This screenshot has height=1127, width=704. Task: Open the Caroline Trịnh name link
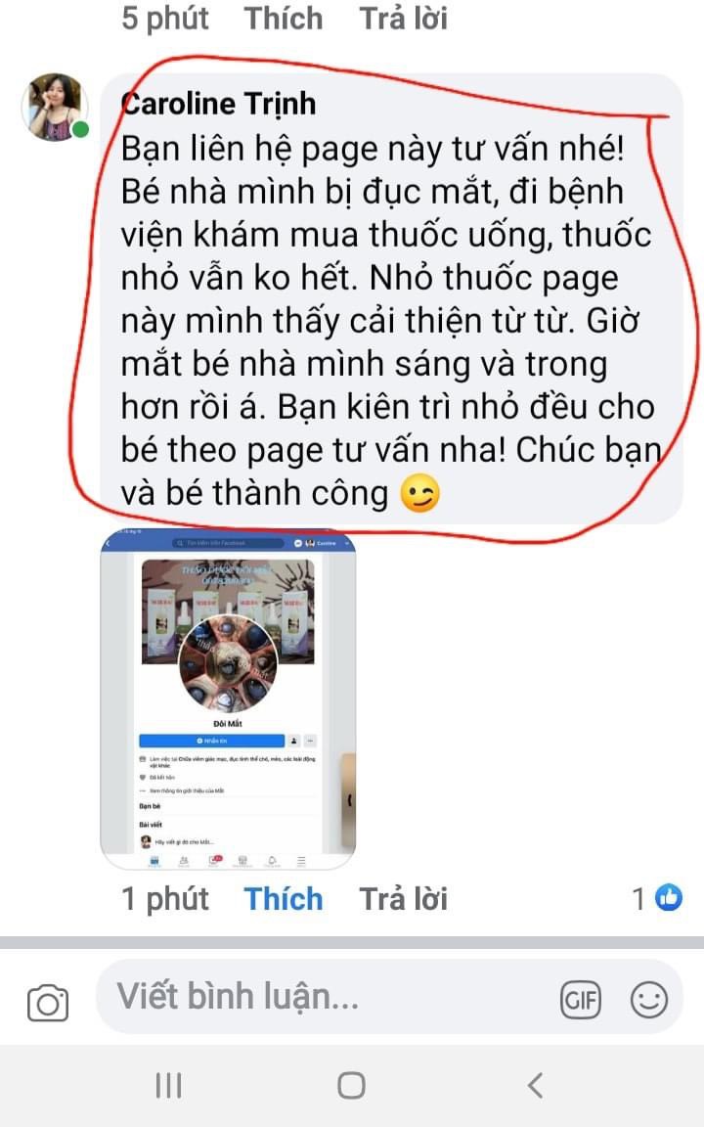tap(218, 104)
